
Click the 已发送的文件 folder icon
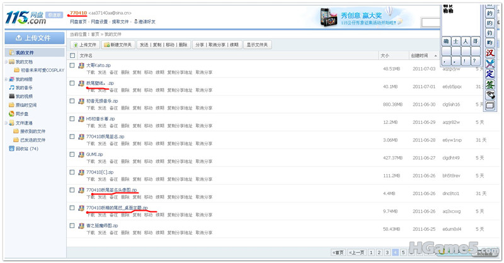pos(16,140)
